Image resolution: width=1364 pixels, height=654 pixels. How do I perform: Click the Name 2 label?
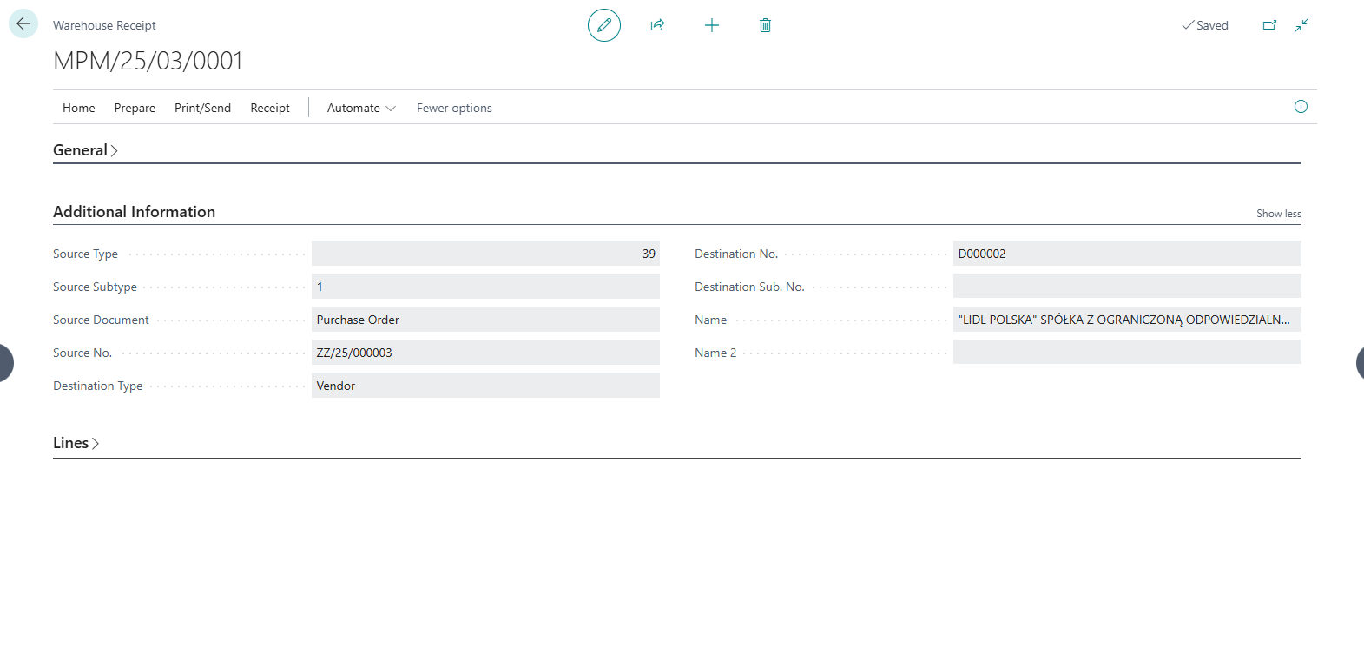(x=715, y=353)
